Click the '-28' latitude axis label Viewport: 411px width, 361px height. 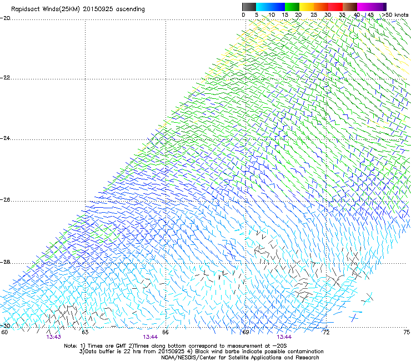[5, 262]
